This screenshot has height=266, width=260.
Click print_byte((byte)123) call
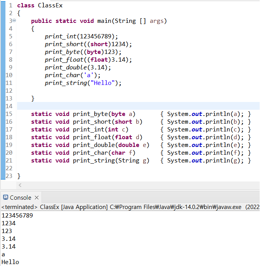point(83,52)
